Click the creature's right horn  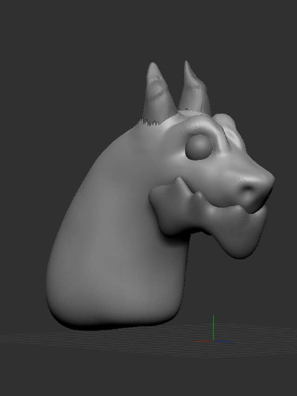click(x=194, y=88)
